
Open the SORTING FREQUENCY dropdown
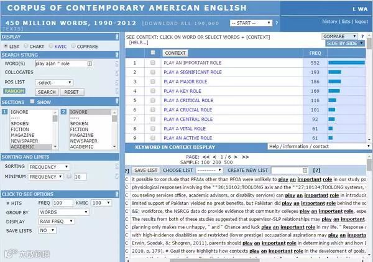point(48,167)
